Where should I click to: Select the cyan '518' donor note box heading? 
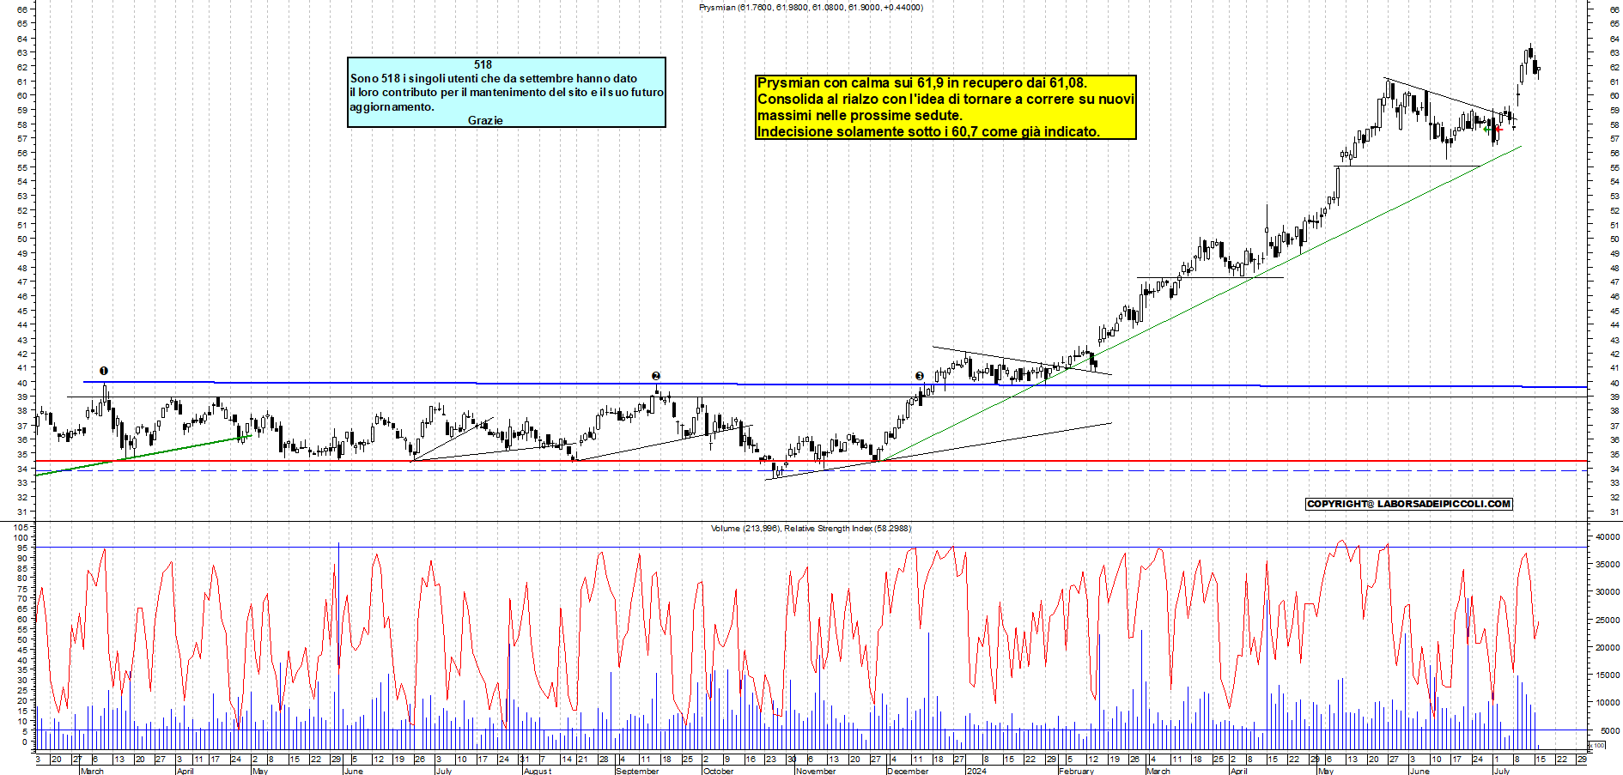click(483, 64)
